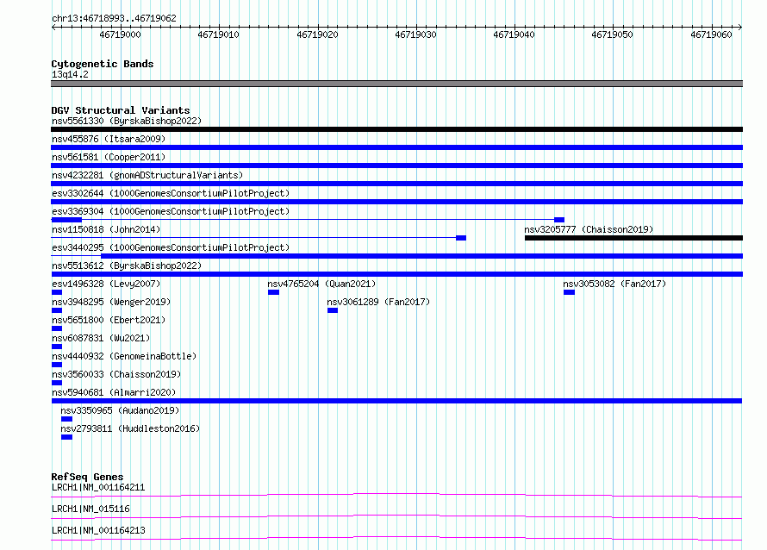Screen dimensions: 767x550
Task: Click the LRCH1|NM_015116 transcript label
Action: click(x=91, y=509)
